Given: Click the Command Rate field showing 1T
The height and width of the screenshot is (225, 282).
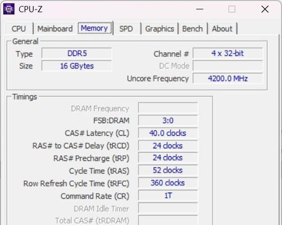Looking at the screenshot, I should click(x=168, y=195).
